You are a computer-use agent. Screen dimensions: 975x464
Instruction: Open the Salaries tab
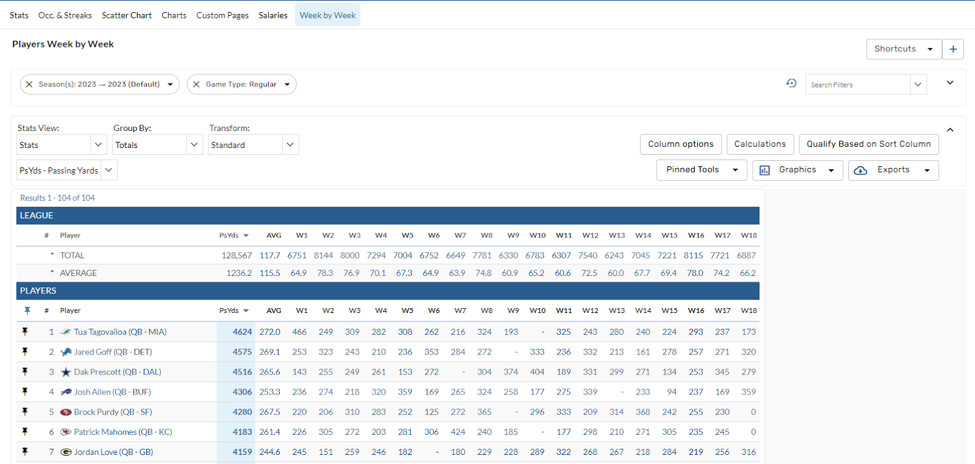coord(272,15)
